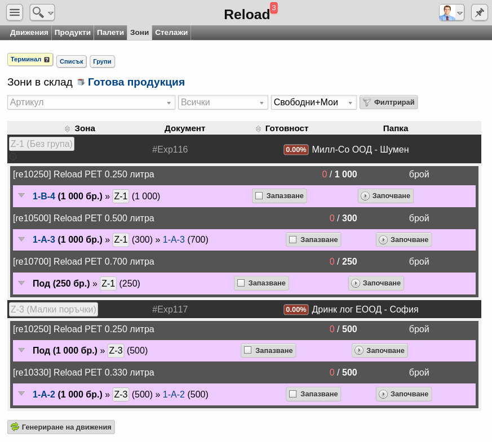Click Z-1 (Без група) zone label
Image resolution: width=492 pixels, height=442 pixels.
(42, 144)
